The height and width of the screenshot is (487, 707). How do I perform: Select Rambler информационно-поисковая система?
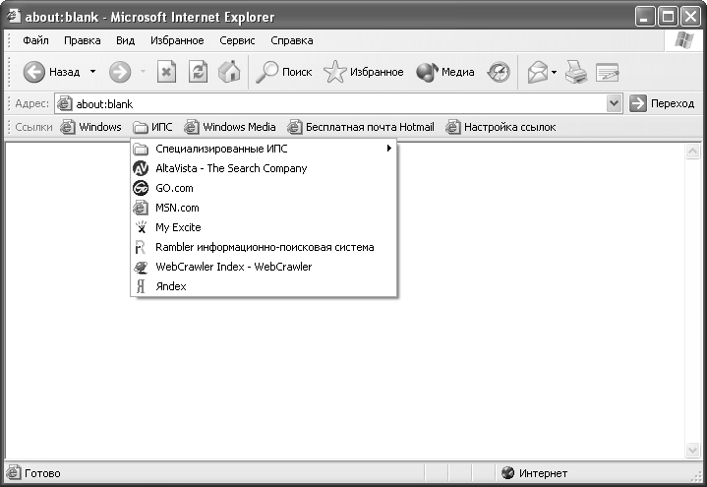pyautogui.click(x=264, y=247)
